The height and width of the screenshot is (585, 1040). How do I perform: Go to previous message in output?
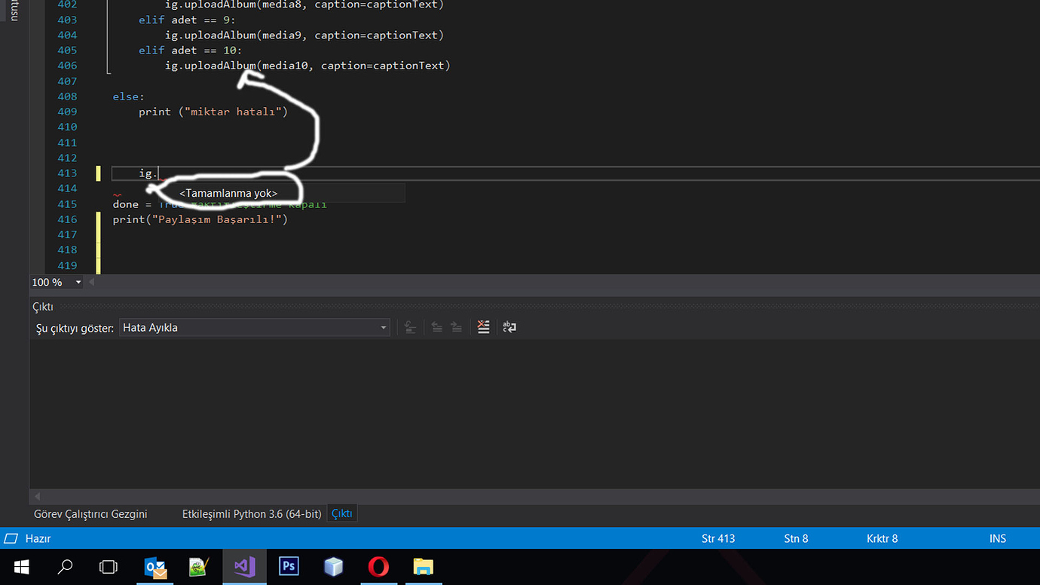click(x=436, y=327)
